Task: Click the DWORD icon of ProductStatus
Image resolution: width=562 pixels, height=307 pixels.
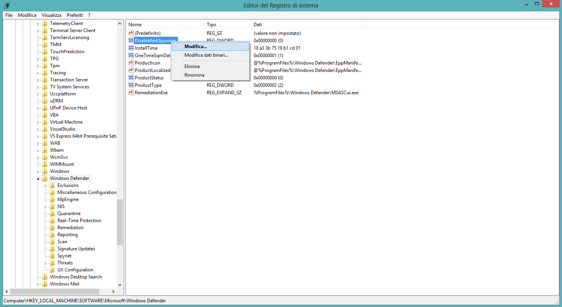Action: (x=131, y=78)
